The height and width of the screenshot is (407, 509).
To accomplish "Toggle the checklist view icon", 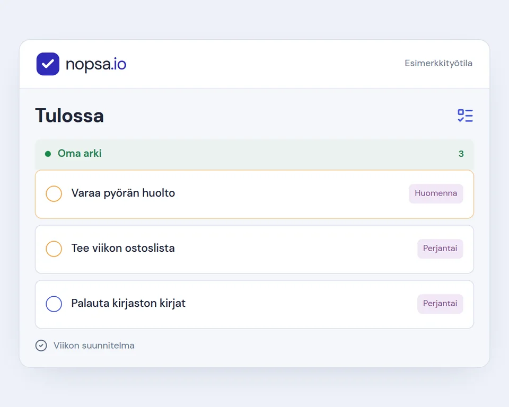I will tap(465, 116).
